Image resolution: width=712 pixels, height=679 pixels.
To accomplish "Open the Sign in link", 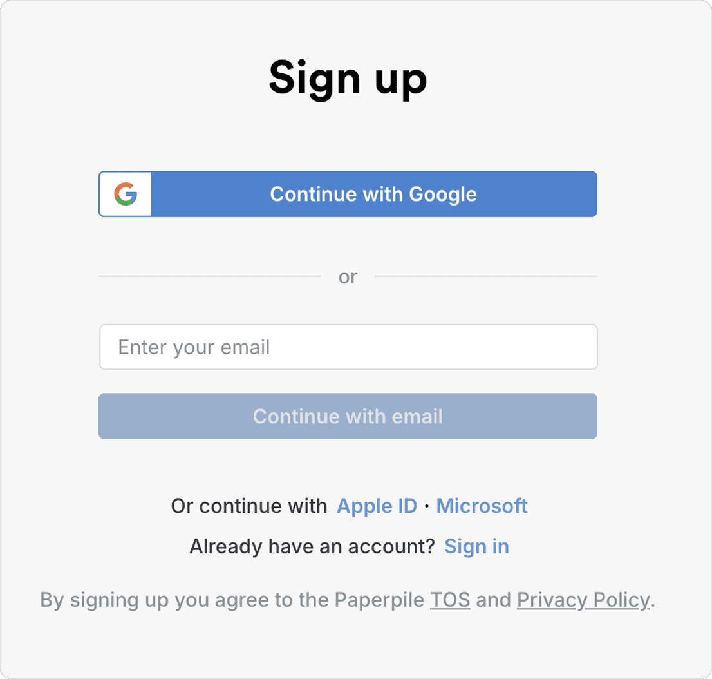I will pyautogui.click(x=476, y=547).
